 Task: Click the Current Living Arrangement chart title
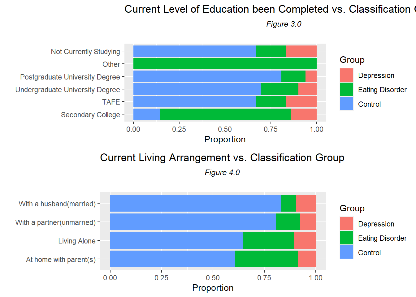222,158
